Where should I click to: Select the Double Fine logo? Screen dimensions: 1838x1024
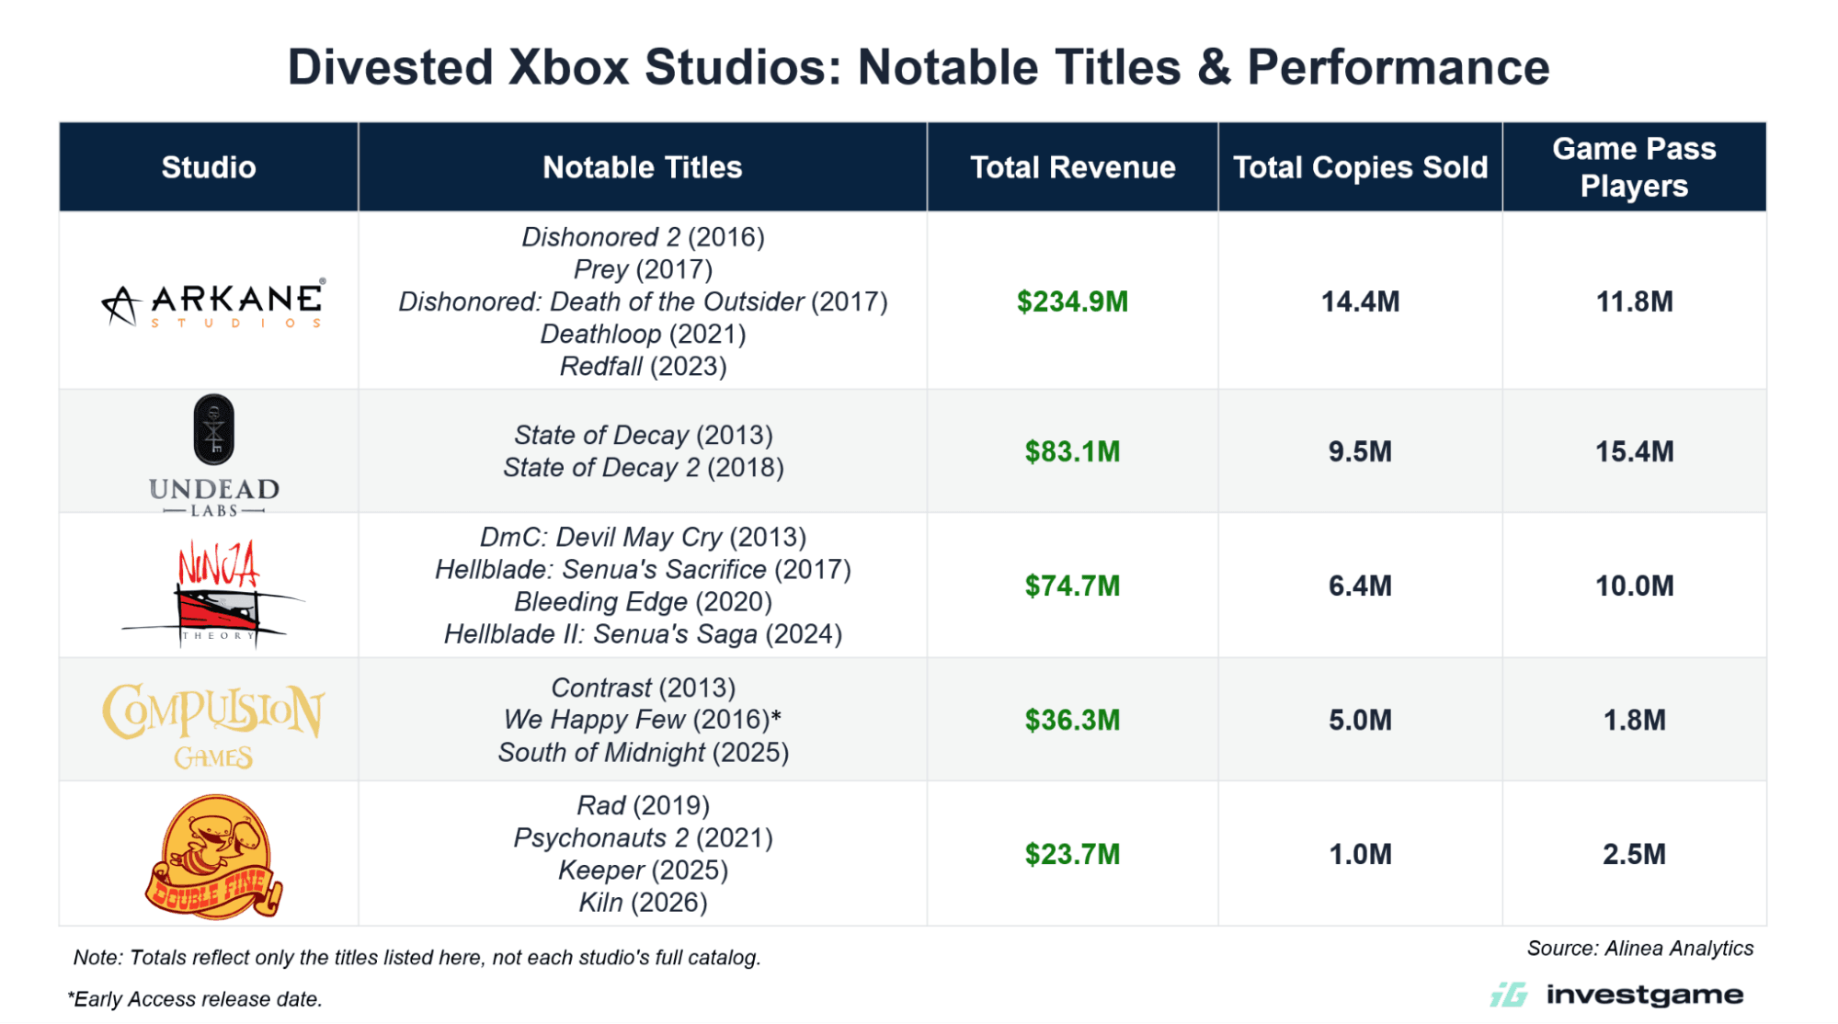click(x=213, y=857)
